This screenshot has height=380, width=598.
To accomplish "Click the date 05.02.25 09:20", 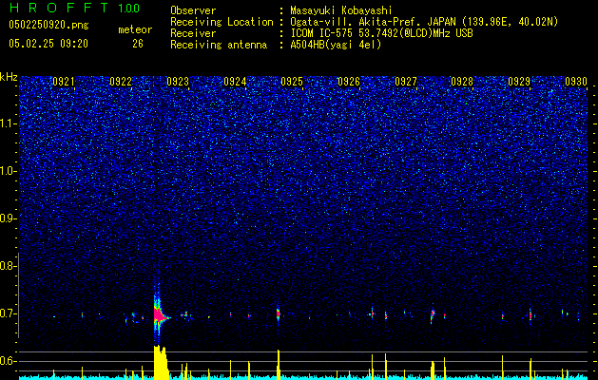I will (x=48, y=44).
